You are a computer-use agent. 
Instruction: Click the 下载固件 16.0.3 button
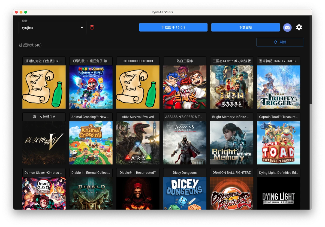[x=173, y=27]
